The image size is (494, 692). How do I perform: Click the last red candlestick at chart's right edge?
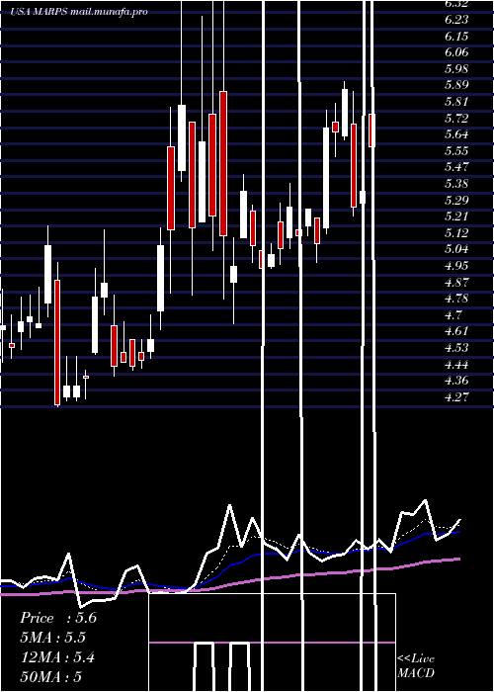[371, 130]
